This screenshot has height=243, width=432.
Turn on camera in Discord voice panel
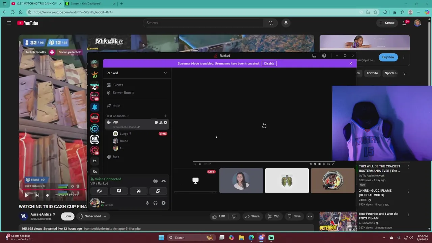click(x=99, y=191)
